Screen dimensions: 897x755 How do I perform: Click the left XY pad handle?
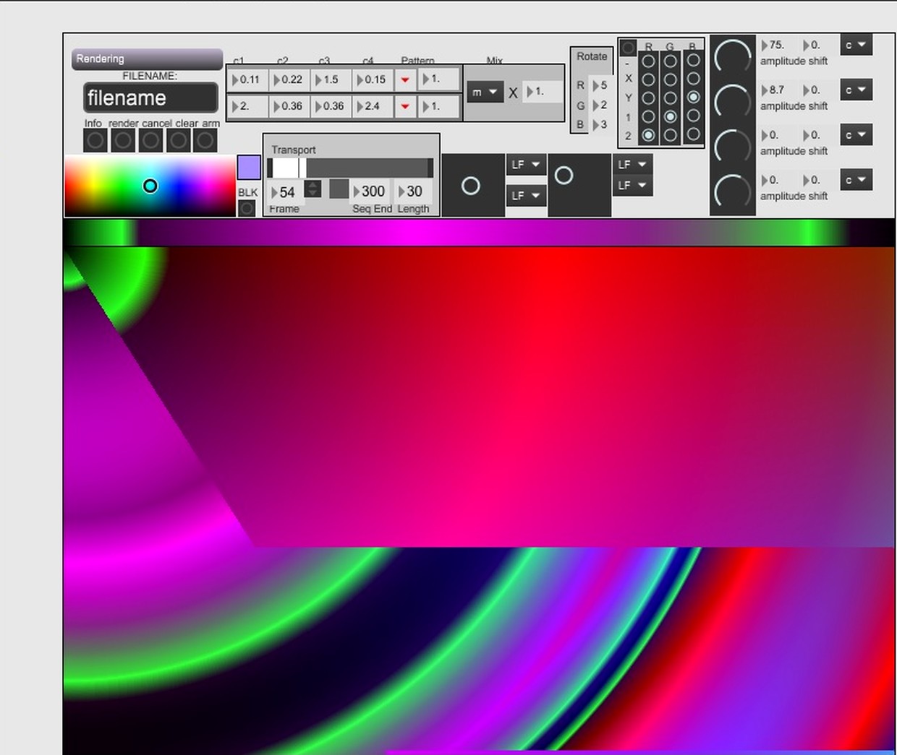tap(470, 186)
